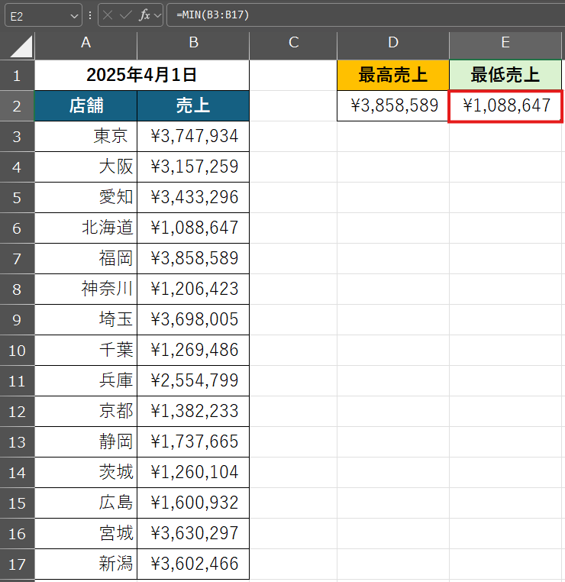This screenshot has height=582, width=565.
Task: Click the Cancel X icon in formula bar
Action: point(108,15)
